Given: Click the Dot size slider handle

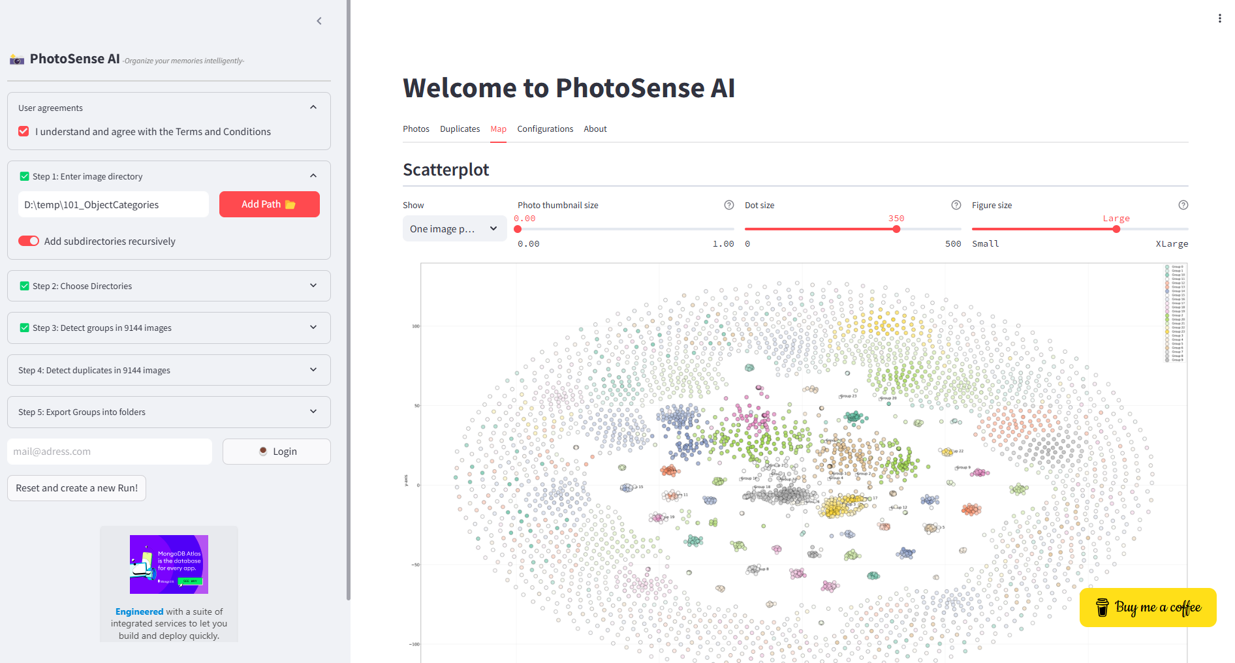Looking at the screenshot, I should [896, 229].
